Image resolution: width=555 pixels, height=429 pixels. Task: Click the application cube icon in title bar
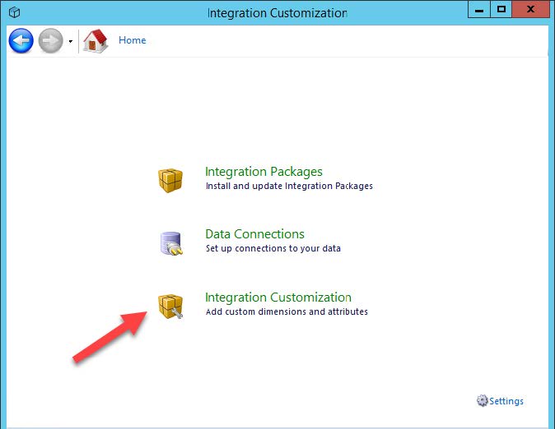pyautogui.click(x=14, y=12)
